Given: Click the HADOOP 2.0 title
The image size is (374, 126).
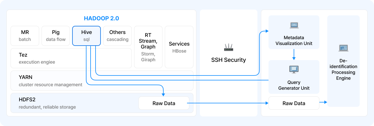Looking at the screenshot, I should point(101,18).
